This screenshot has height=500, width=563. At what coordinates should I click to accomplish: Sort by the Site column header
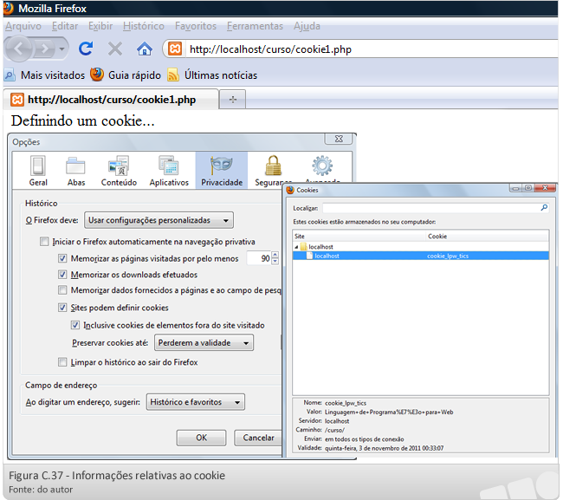[x=359, y=237]
